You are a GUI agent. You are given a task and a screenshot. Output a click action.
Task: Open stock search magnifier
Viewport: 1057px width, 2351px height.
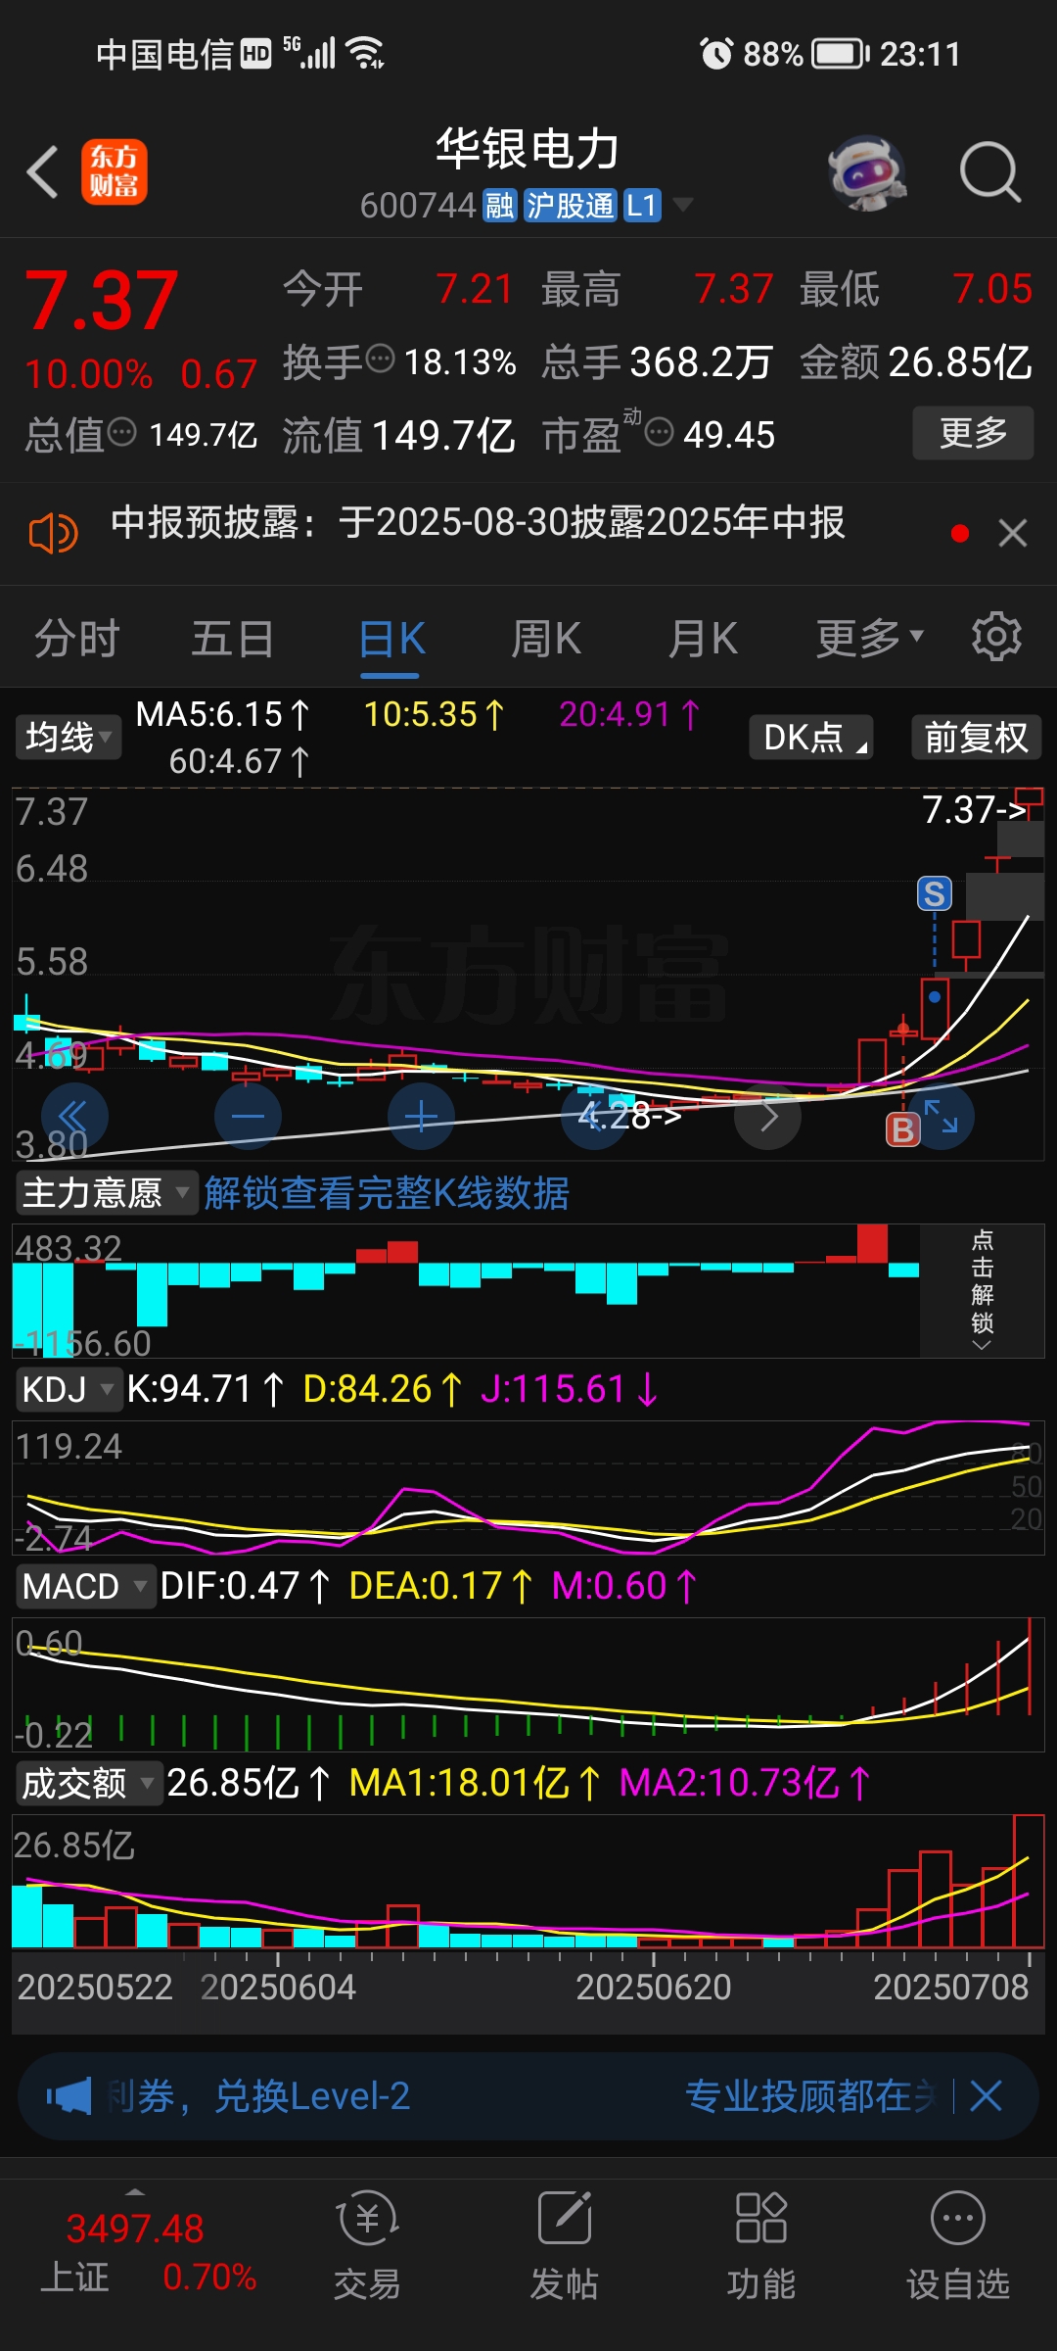click(989, 172)
